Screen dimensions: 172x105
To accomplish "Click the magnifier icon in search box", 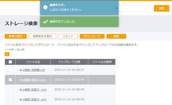I will (x=117, y=8).
